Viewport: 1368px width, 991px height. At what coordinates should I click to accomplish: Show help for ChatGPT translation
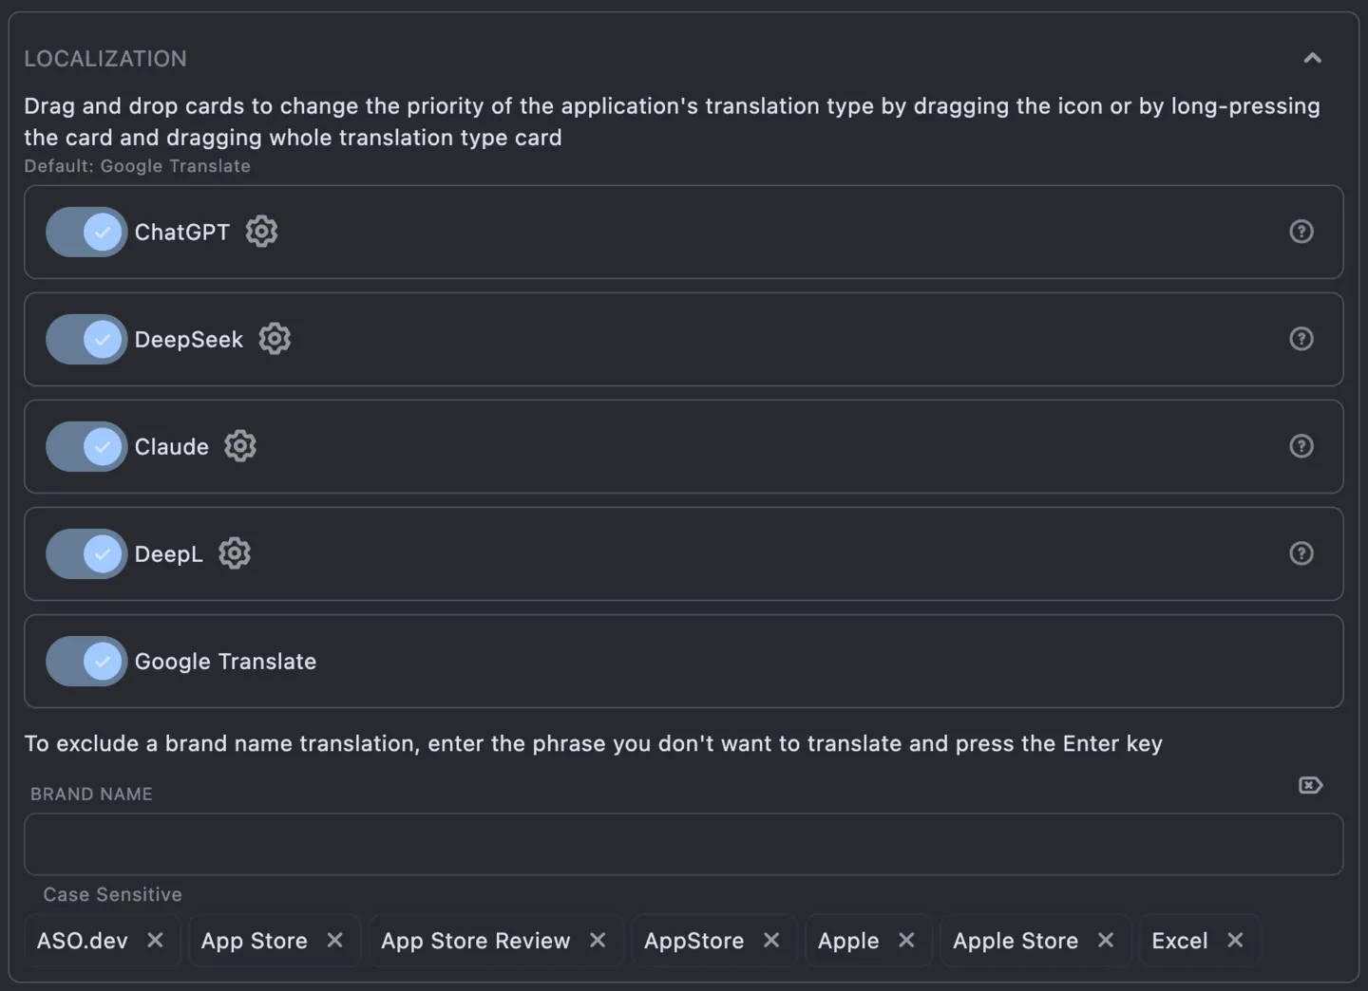(1301, 232)
